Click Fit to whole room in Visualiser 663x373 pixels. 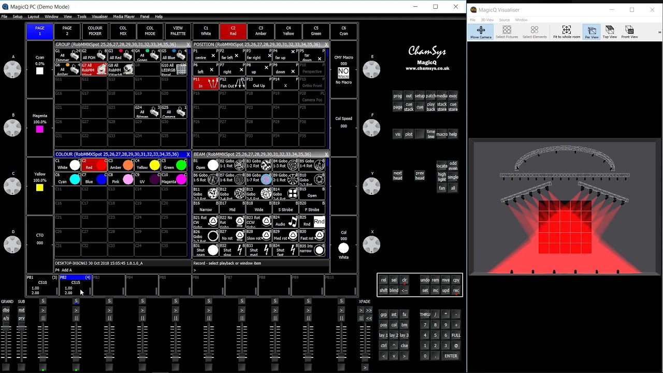click(x=567, y=32)
